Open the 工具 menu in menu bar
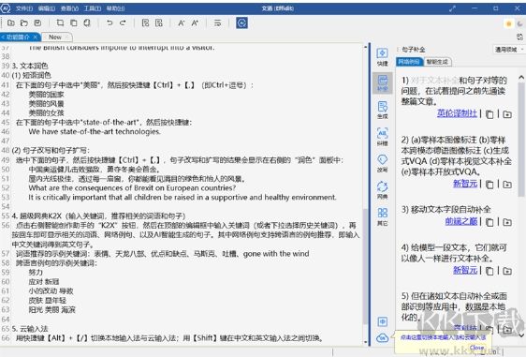Image resolution: width=526 pixels, height=357 pixels. 93,8
